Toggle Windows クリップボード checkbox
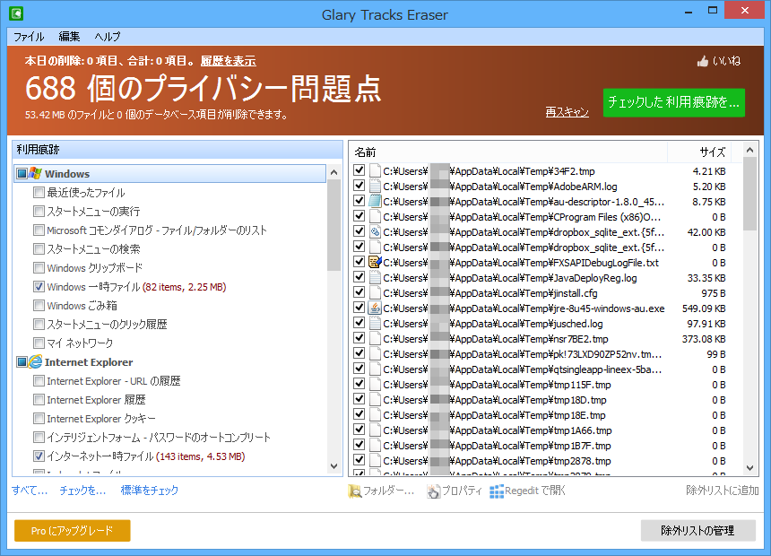The width and height of the screenshot is (771, 556). 39,267
